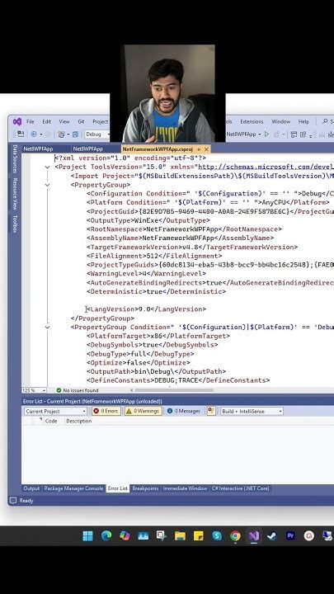This screenshot has width=334, height=594.
Task: Collapse the Project ToolsVersion XML node
Action: coord(47,167)
